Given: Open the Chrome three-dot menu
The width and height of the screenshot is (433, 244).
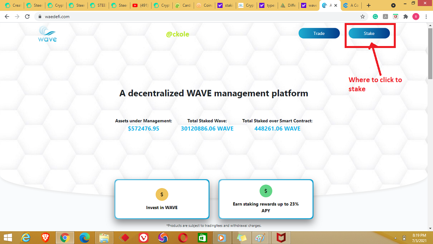Looking at the screenshot, I should (426, 17).
